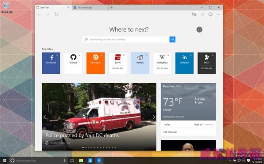Viewport: 264px width, 164px height.
Task: Open the Wikipedia top site tile
Action: [162, 63]
